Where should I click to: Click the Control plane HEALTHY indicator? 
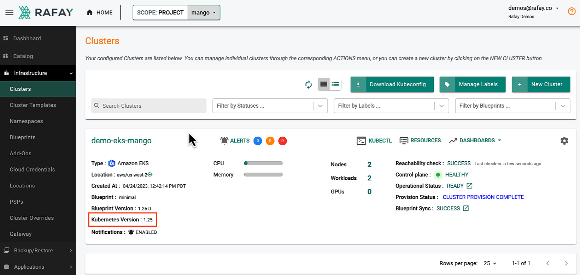438,175
